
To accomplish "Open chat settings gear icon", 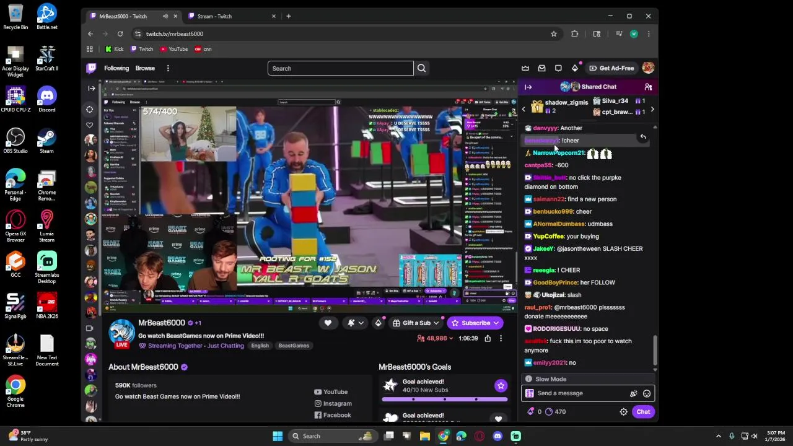I will coord(624,411).
